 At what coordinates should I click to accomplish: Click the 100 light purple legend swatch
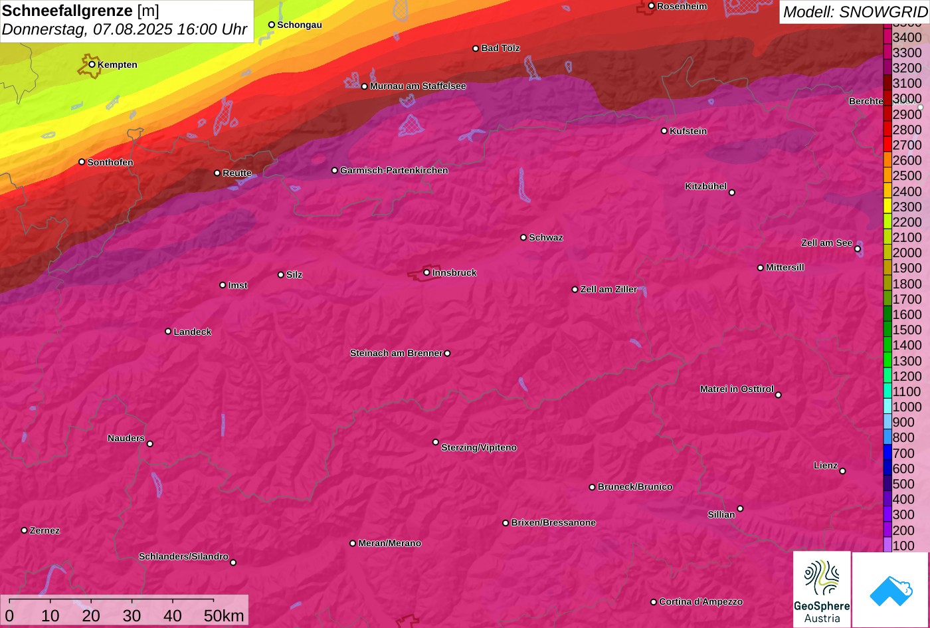pyautogui.click(x=887, y=546)
